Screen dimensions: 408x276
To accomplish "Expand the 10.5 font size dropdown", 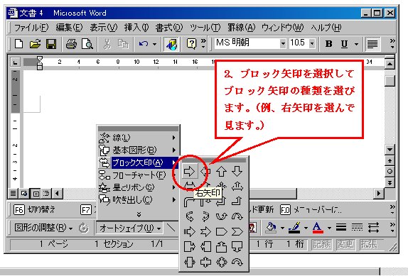I will click(x=312, y=43).
